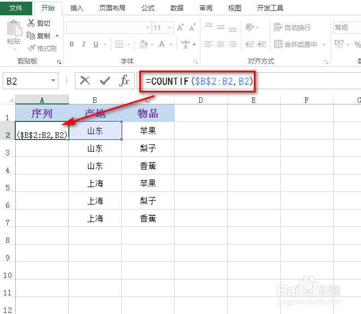Align text left
The image size is (361, 314).
point(209,44)
